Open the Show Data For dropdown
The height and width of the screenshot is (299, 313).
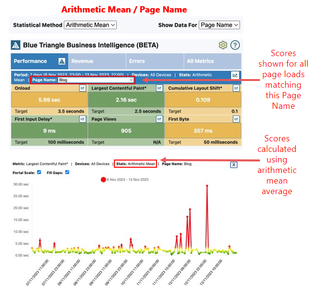pos(219,25)
